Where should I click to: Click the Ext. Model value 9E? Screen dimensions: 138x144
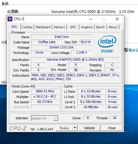pyautogui.click(x=76, y=70)
